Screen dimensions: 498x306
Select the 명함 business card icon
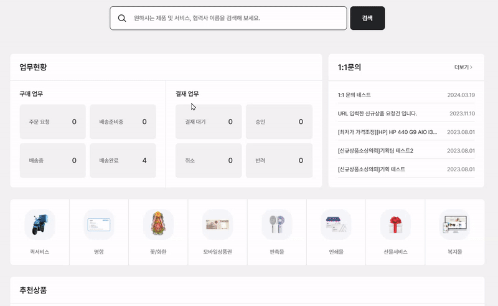point(99,224)
